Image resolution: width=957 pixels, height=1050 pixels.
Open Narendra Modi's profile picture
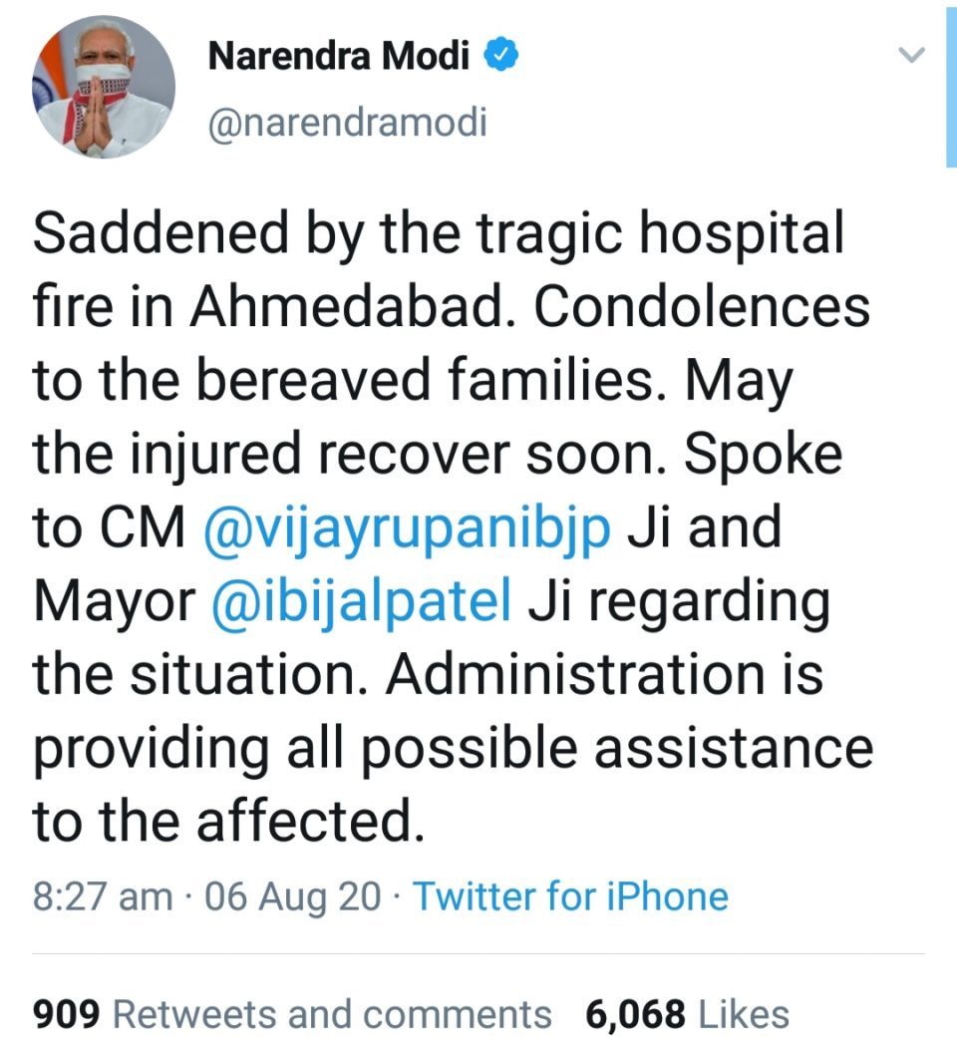point(104,87)
